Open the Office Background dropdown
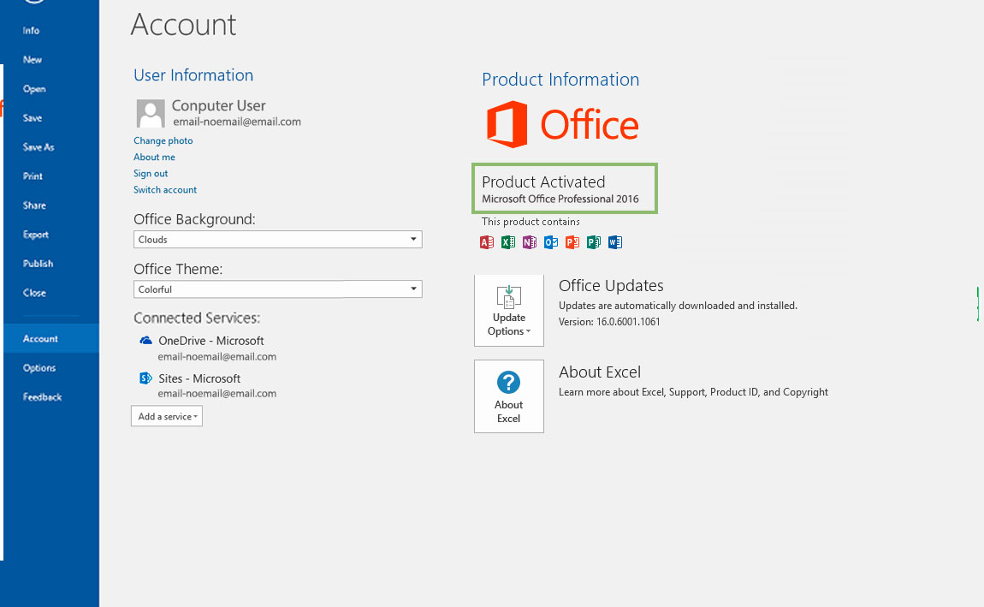The image size is (984, 607). [277, 240]
